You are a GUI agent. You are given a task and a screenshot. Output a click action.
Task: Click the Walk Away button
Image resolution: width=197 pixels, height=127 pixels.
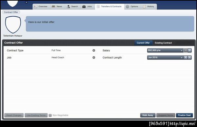[x=148, y=115]
